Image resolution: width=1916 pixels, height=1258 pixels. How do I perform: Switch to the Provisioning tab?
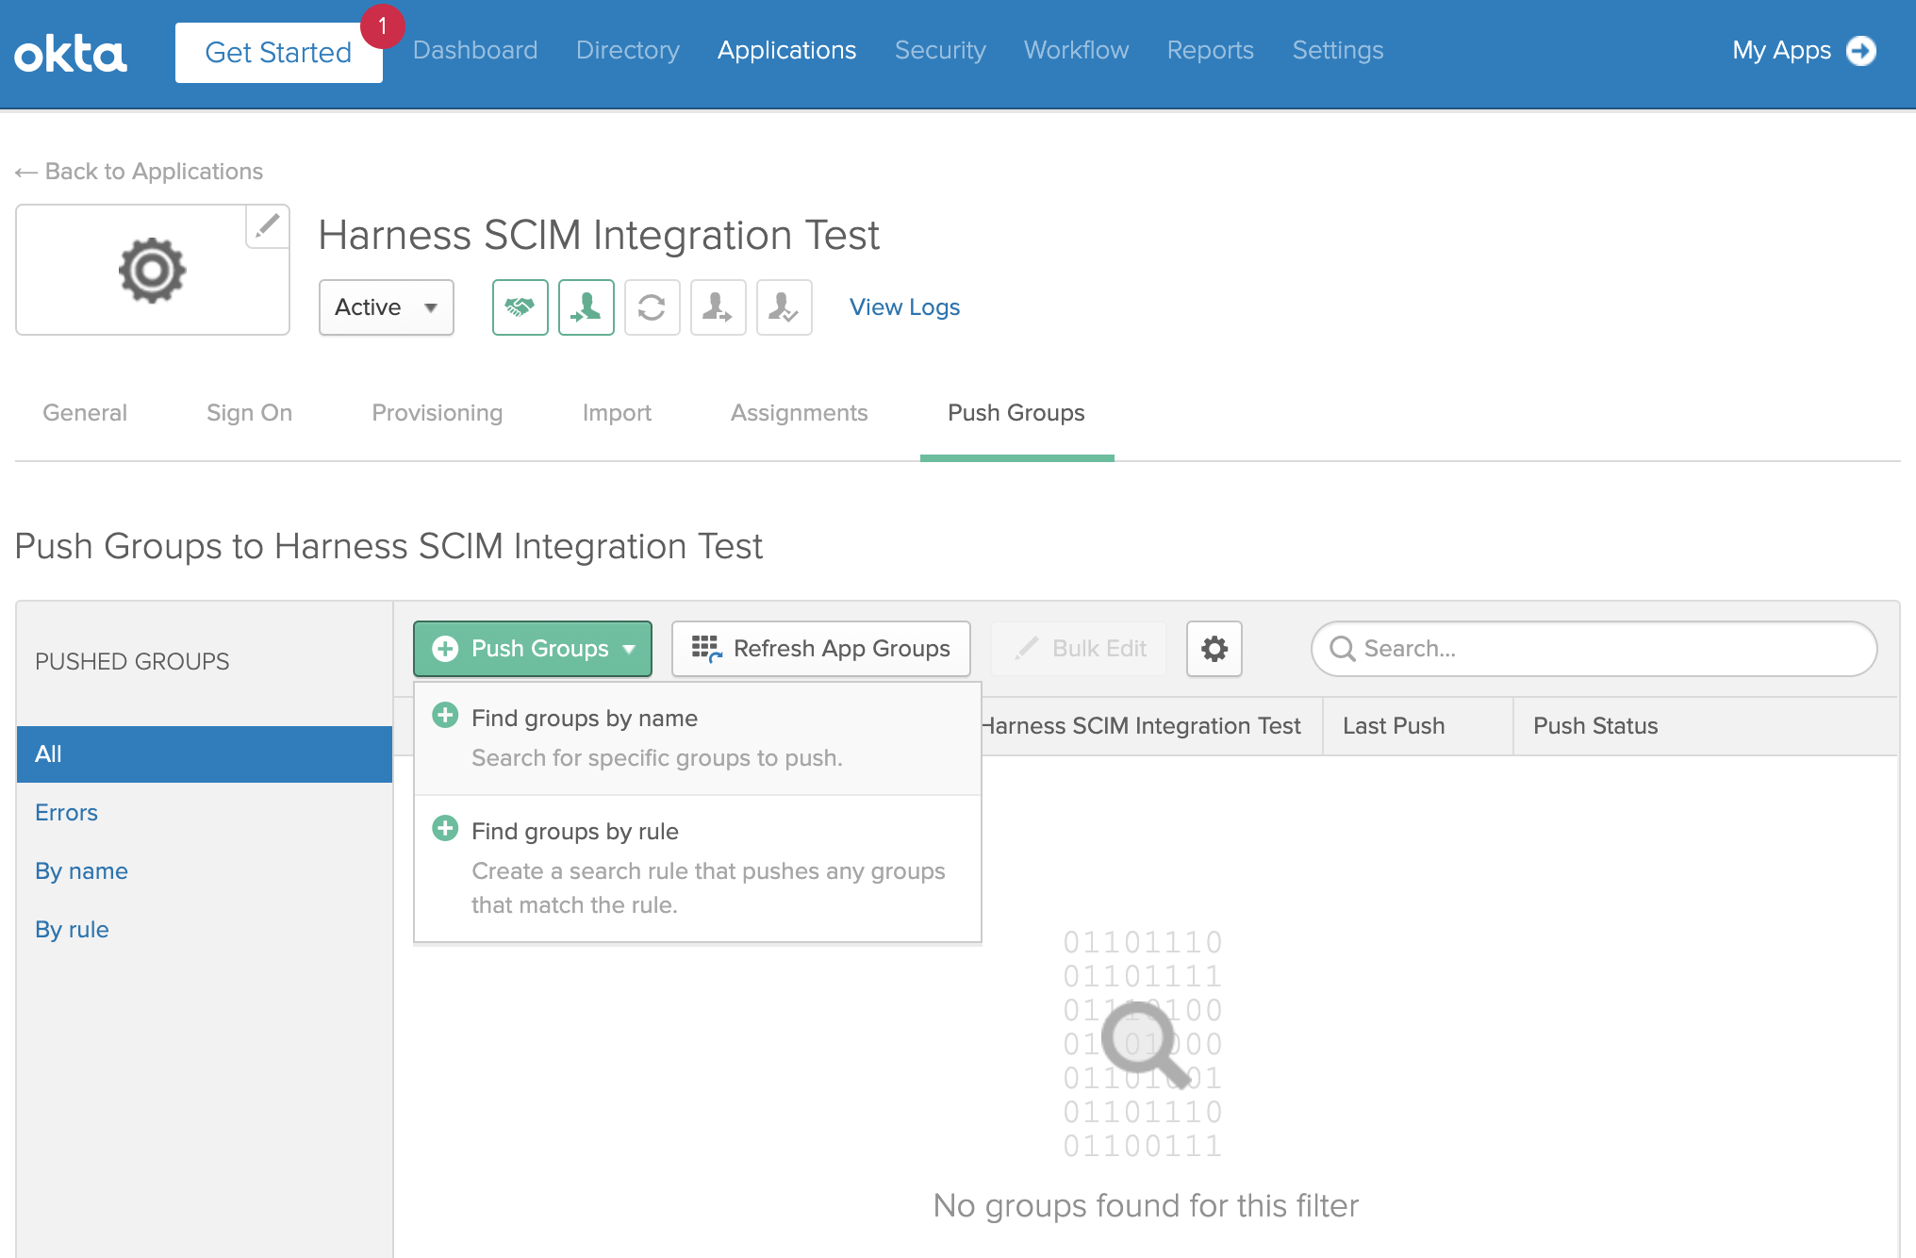tap(438, 413)
